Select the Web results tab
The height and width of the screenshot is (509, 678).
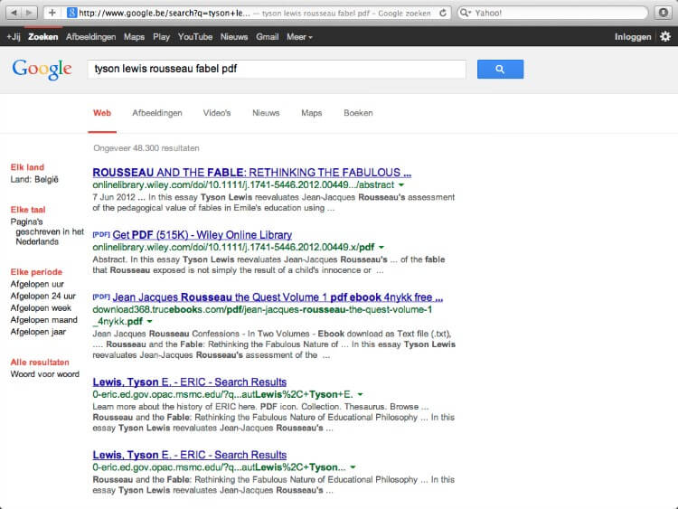(102, 113)
